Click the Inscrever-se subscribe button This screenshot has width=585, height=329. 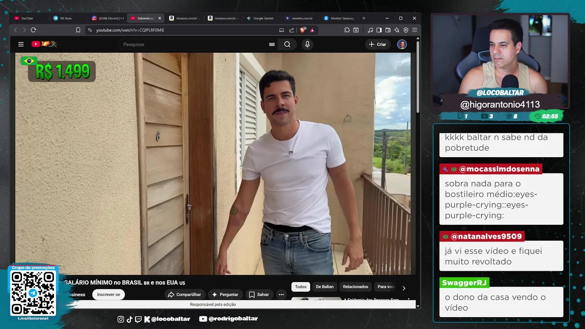[x=108, y=295]
